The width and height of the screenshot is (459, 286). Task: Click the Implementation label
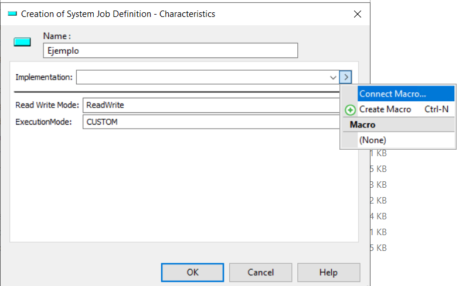click(x=43, y=77)
